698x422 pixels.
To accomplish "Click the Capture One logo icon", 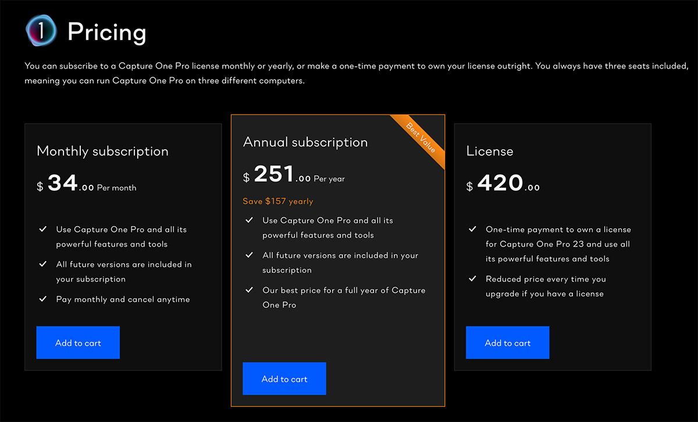I will (x=41, y=31).
